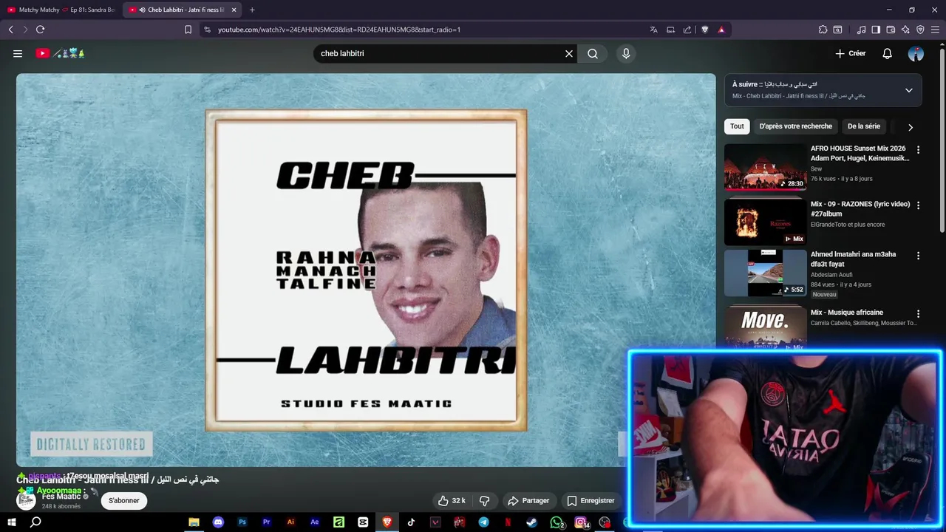The image size is (946, 532).
Task: Open Windows taskbar search
Action: (x=35, y=522)
